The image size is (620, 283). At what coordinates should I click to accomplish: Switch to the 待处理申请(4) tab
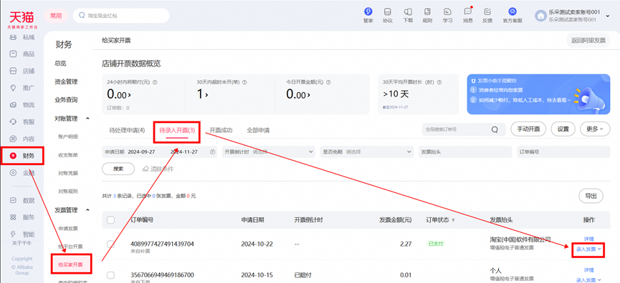click(x=127, y=131)
